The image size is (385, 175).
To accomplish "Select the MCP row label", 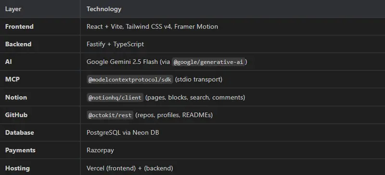I will (x=13, y=79).
